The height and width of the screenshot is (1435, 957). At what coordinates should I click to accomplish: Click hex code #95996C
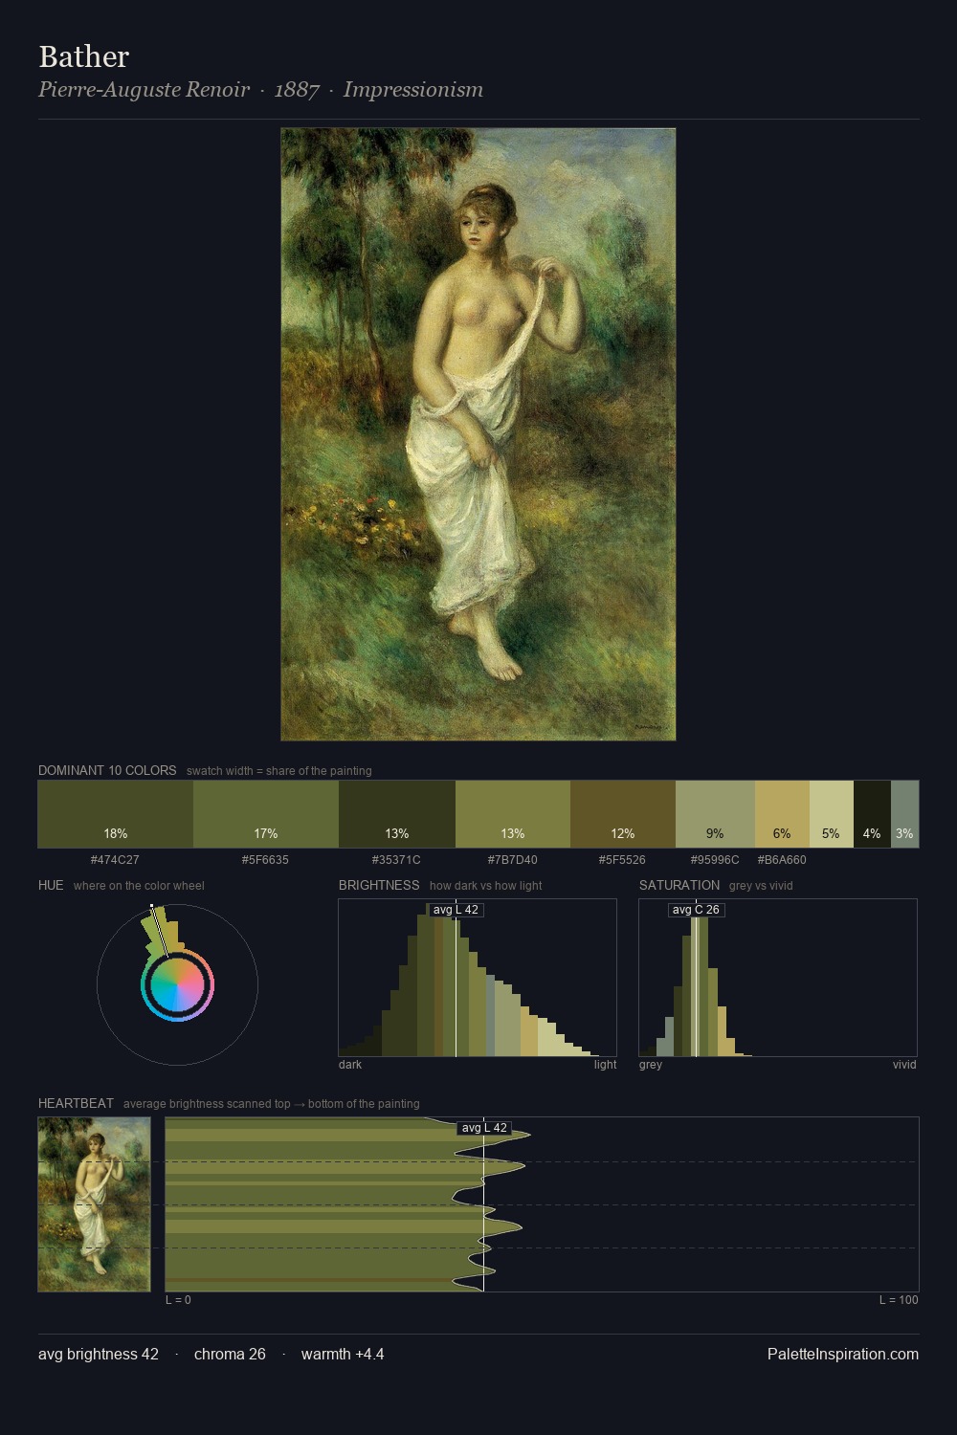715,860
